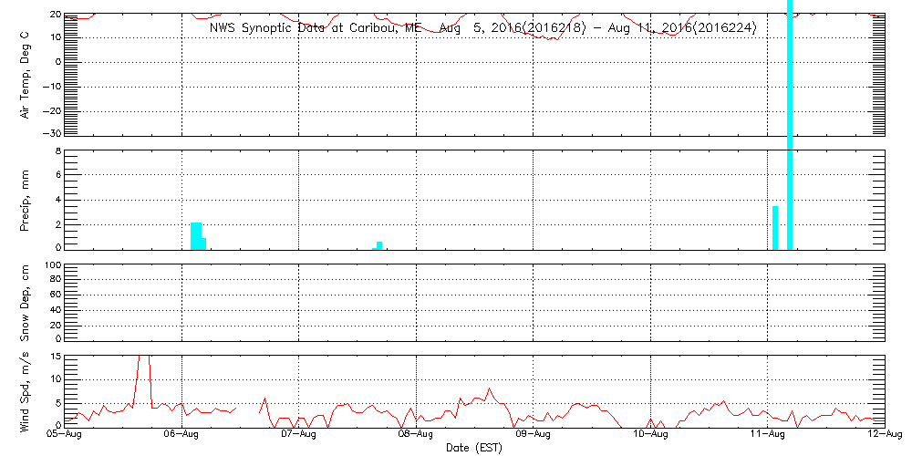Click the 100 tick on snow depth axis
Image resolution: width=912 pixels, height=456 pixels.
[x=52, y=265]
